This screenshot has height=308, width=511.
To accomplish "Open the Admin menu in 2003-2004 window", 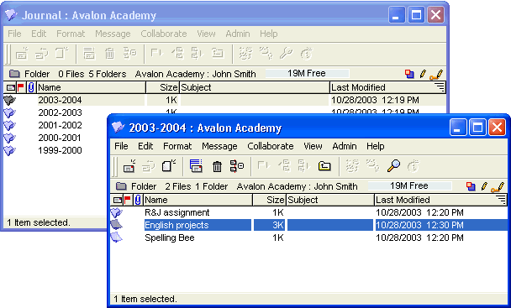I will click(344, 146).
